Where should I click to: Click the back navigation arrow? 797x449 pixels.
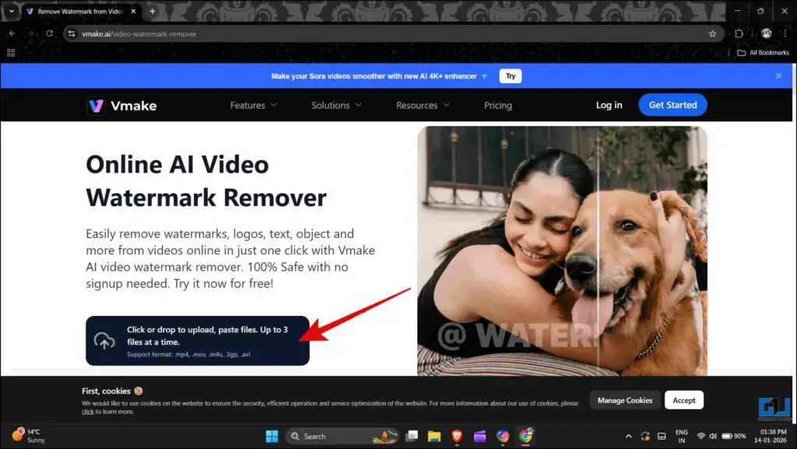point(12,33)
